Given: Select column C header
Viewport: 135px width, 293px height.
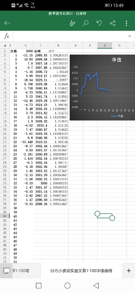Looking at the screenshot, I should click(40, 45).
